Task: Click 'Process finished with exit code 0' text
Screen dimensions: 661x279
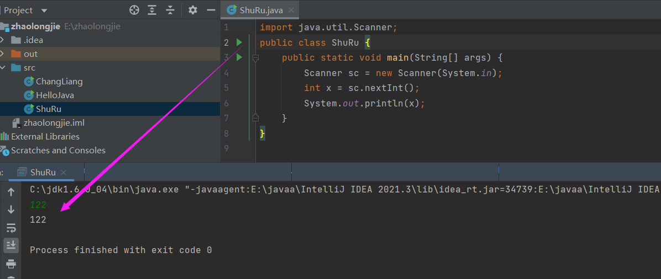Action: (121, 250)
